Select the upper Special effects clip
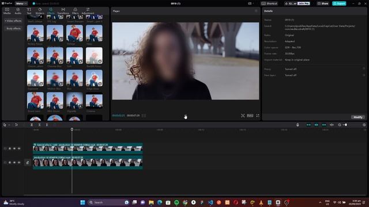Viewport: 369px width, 207px height. tap(88, 148)
